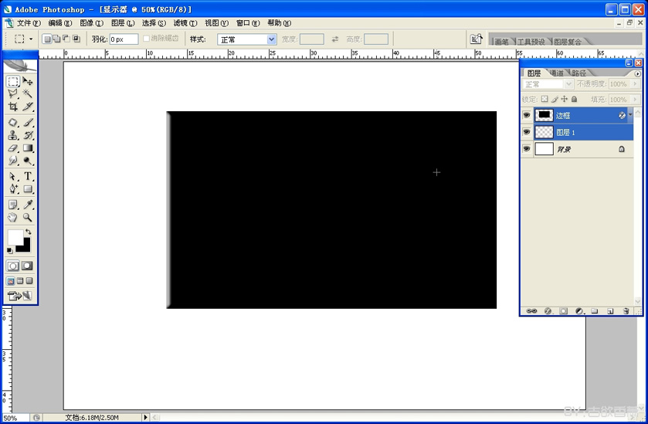648x424 pixels.
Task: Select the Notes tool
Action: click(x=13, y=205)
